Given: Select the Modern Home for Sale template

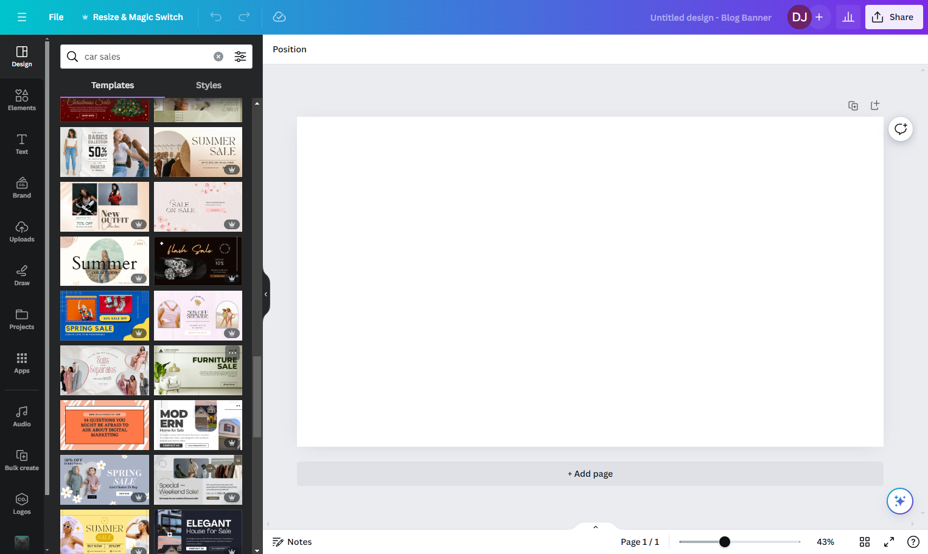Looking at the screenshot, I should pos(198,425).
